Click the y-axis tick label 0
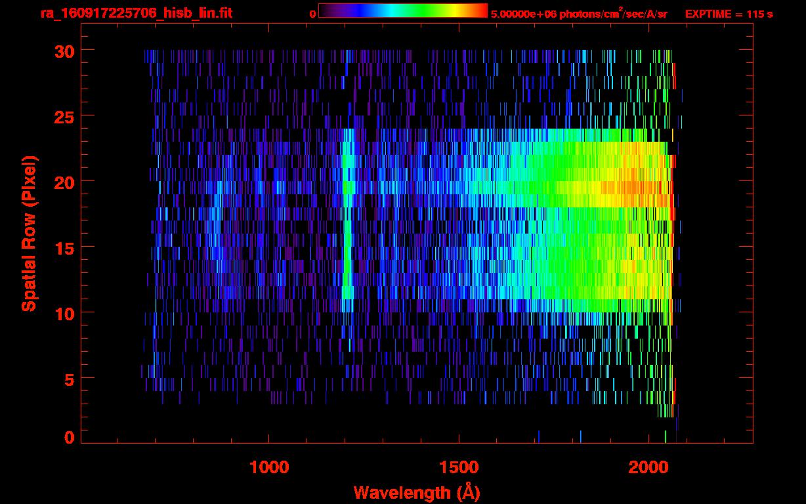This screenshot has width=806, height=504. coord(69,438)
